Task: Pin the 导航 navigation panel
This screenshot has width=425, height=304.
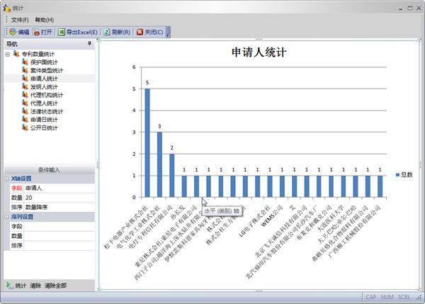Action: click(89, 43)
